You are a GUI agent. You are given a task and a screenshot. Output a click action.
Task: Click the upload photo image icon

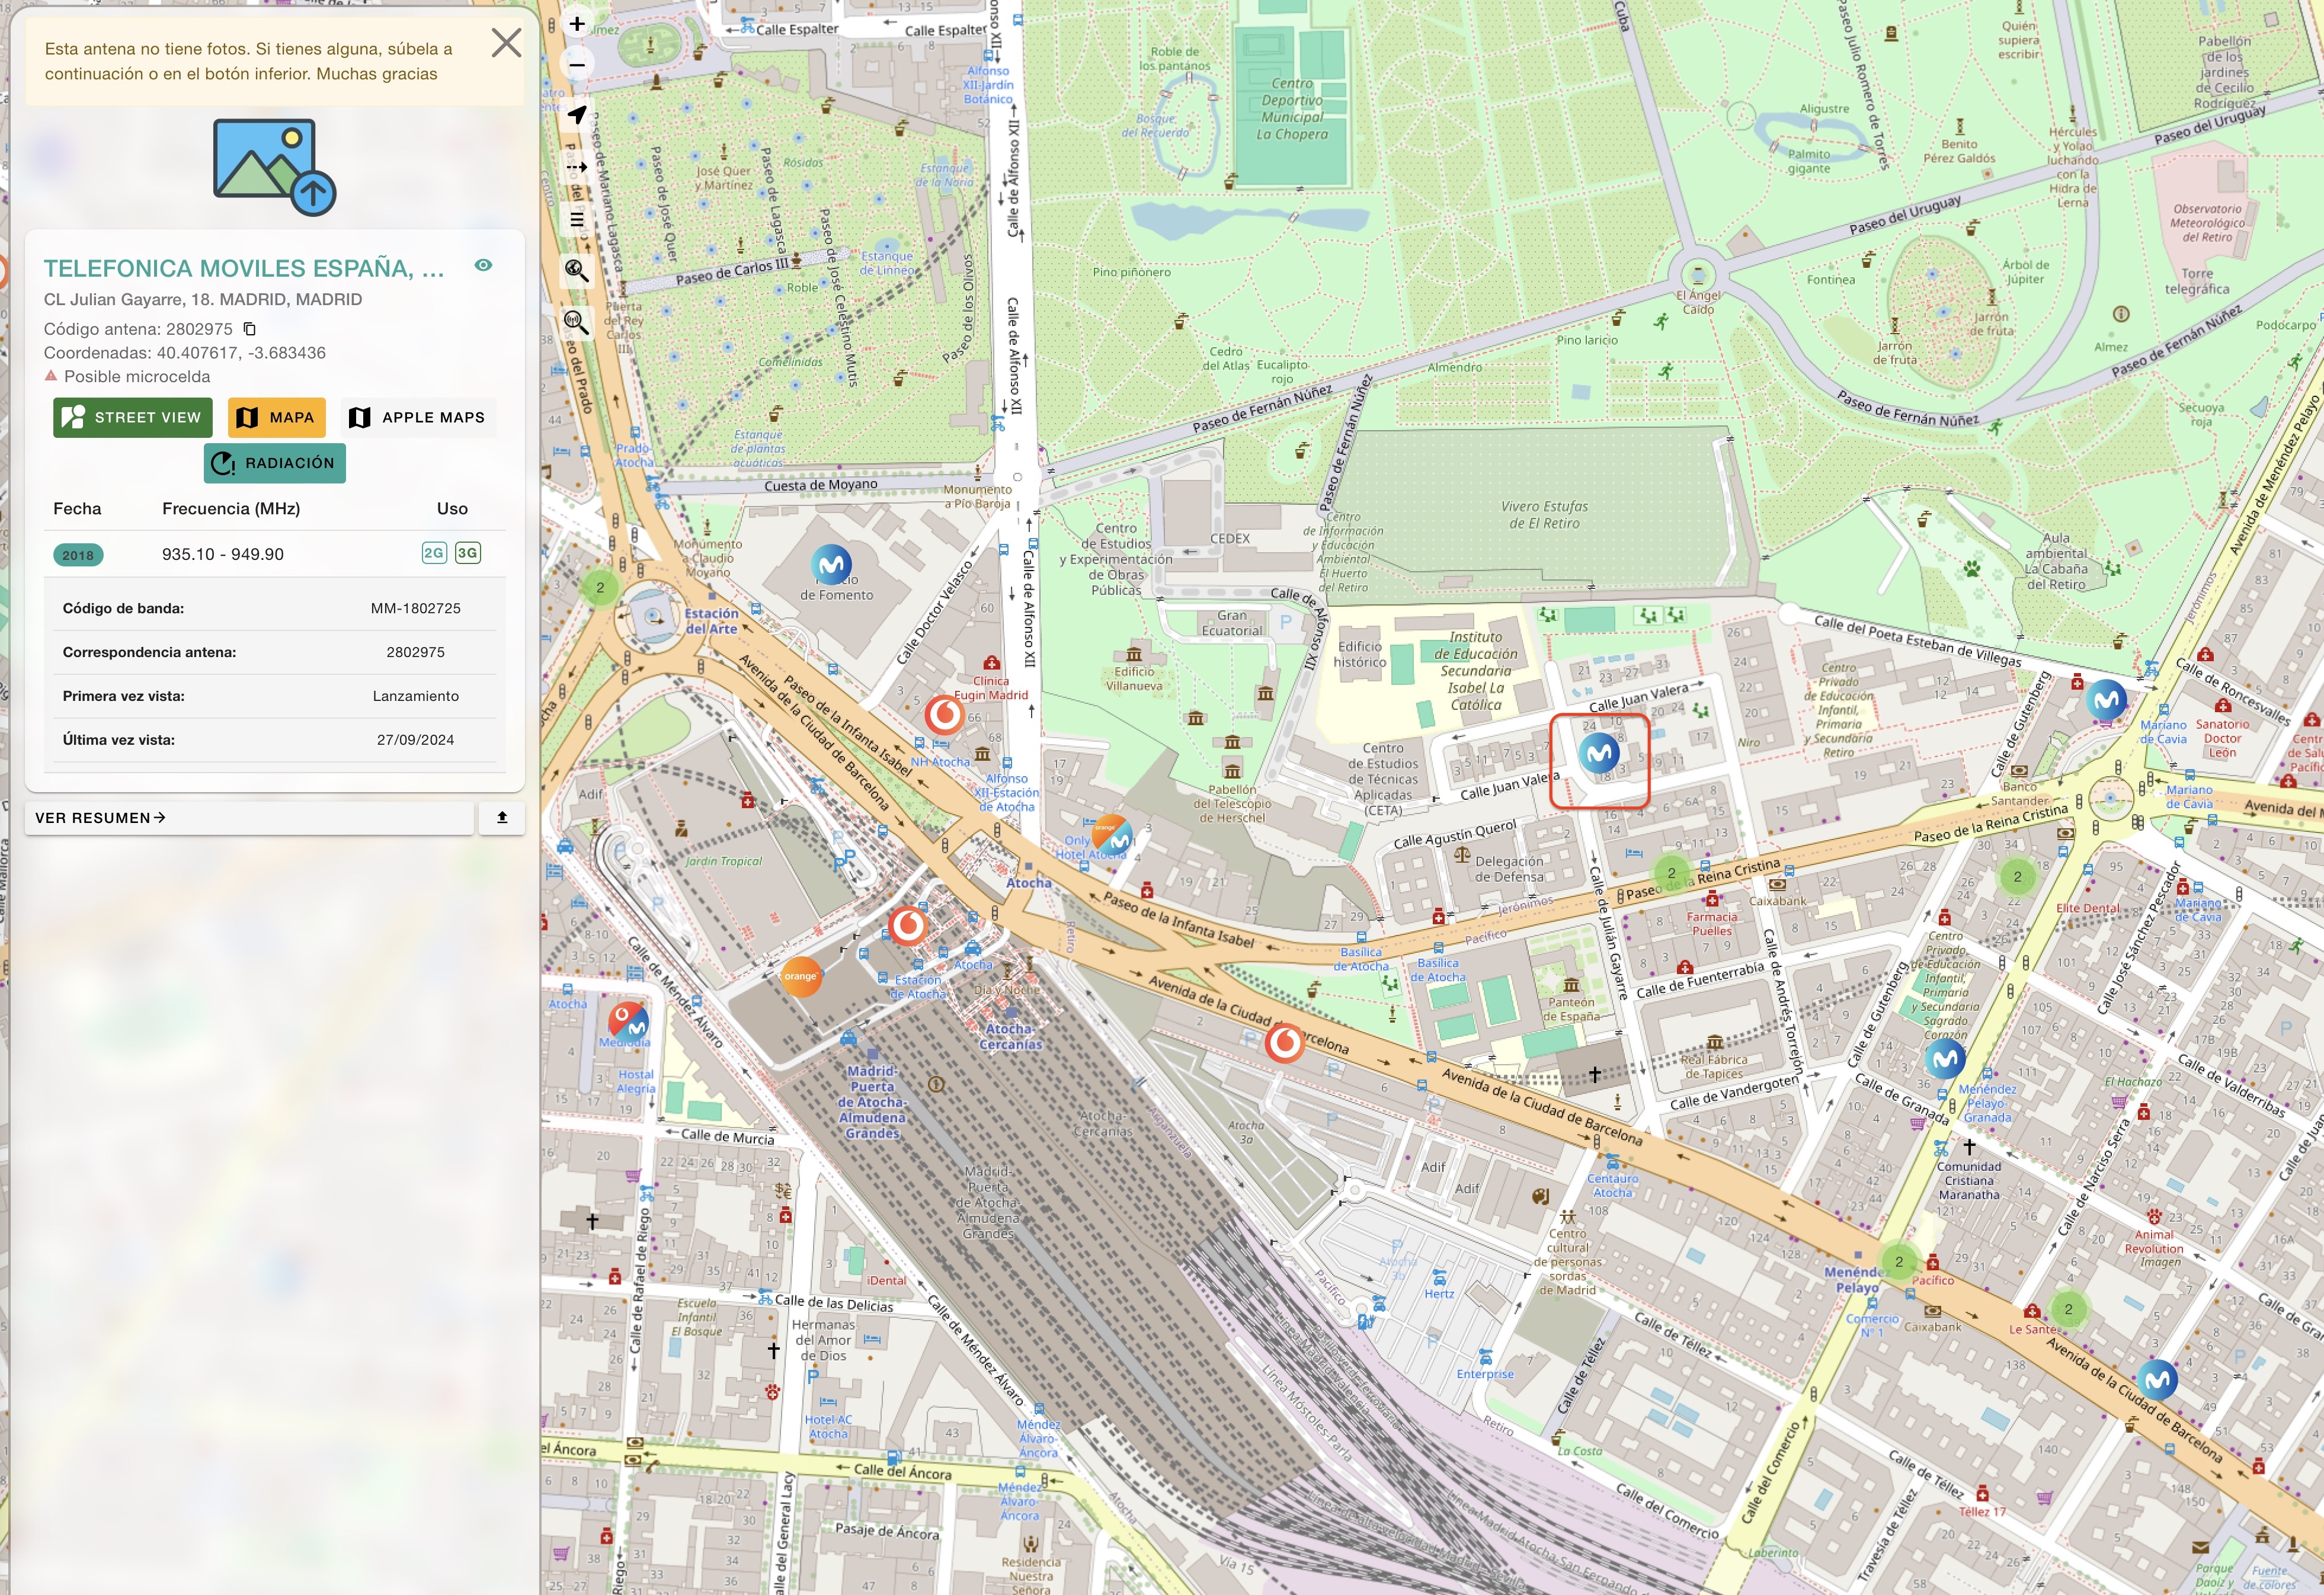click(274, 167)
